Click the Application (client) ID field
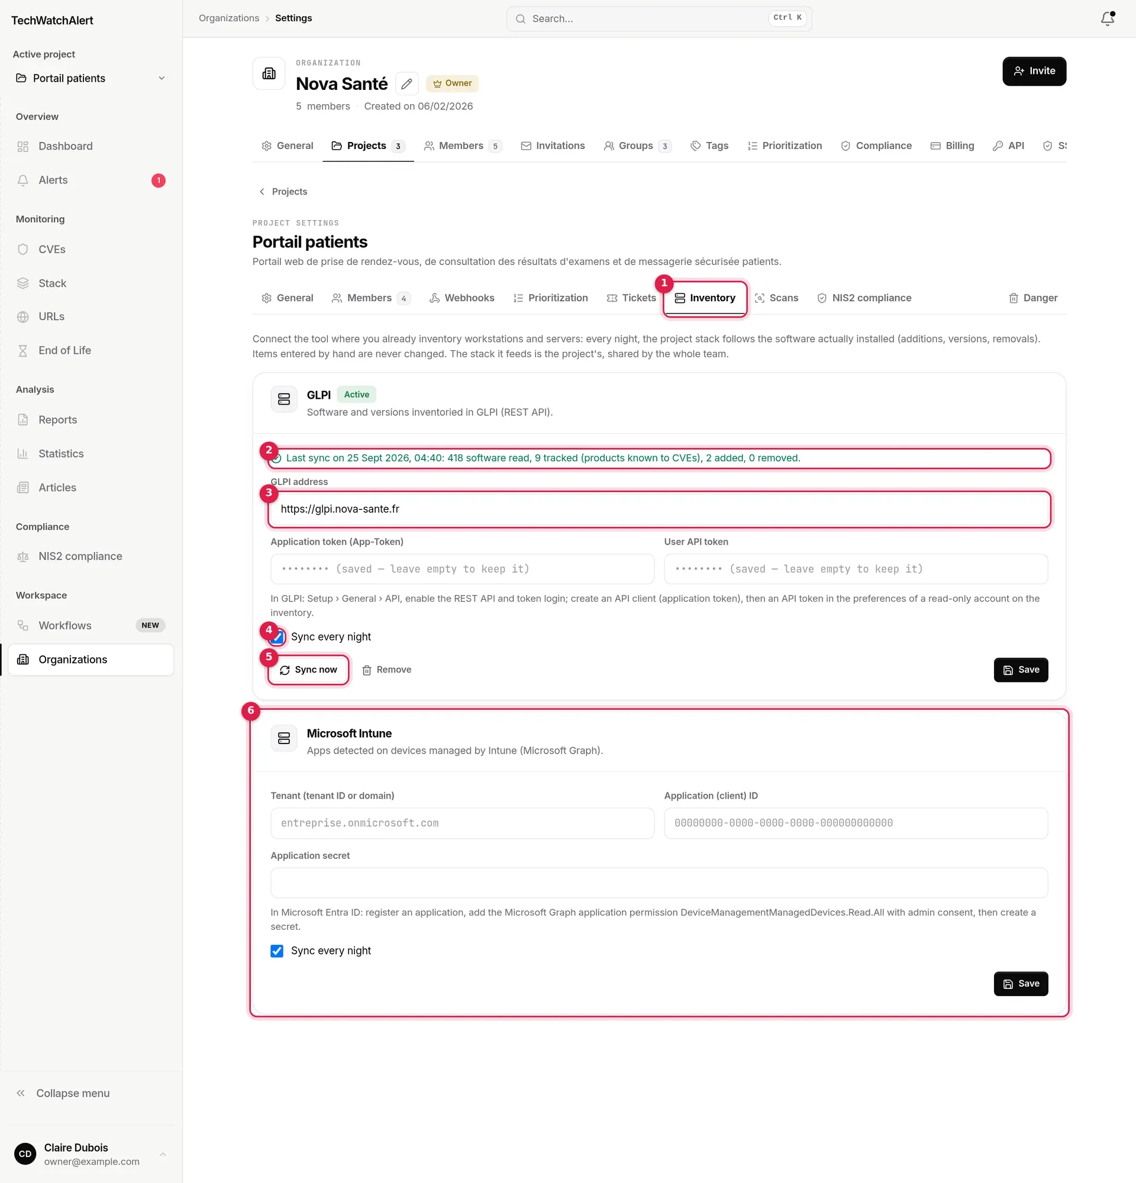The image size is (1136, 1183). 856,823
